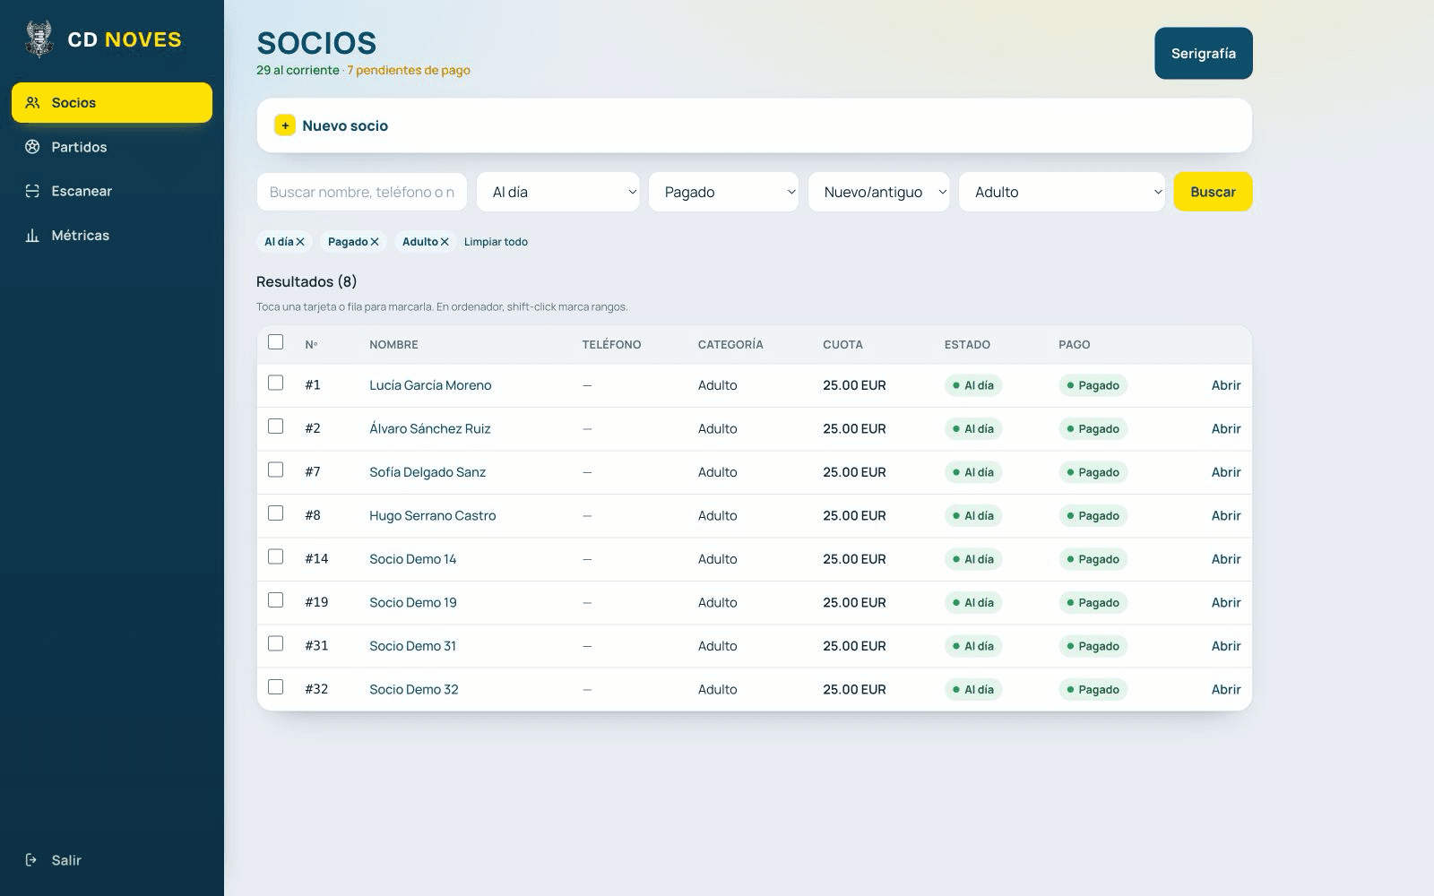The height and width of the screenshot is (896, 1434).
Task: Open the Pagado payment dropdown
Action: click(723, 192)
